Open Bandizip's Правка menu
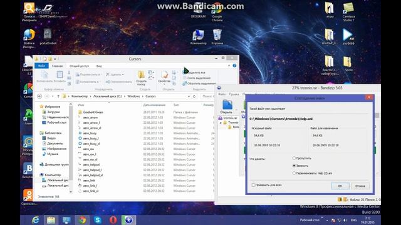The height and width of the screenshot is (225, 401). (234, 94)
